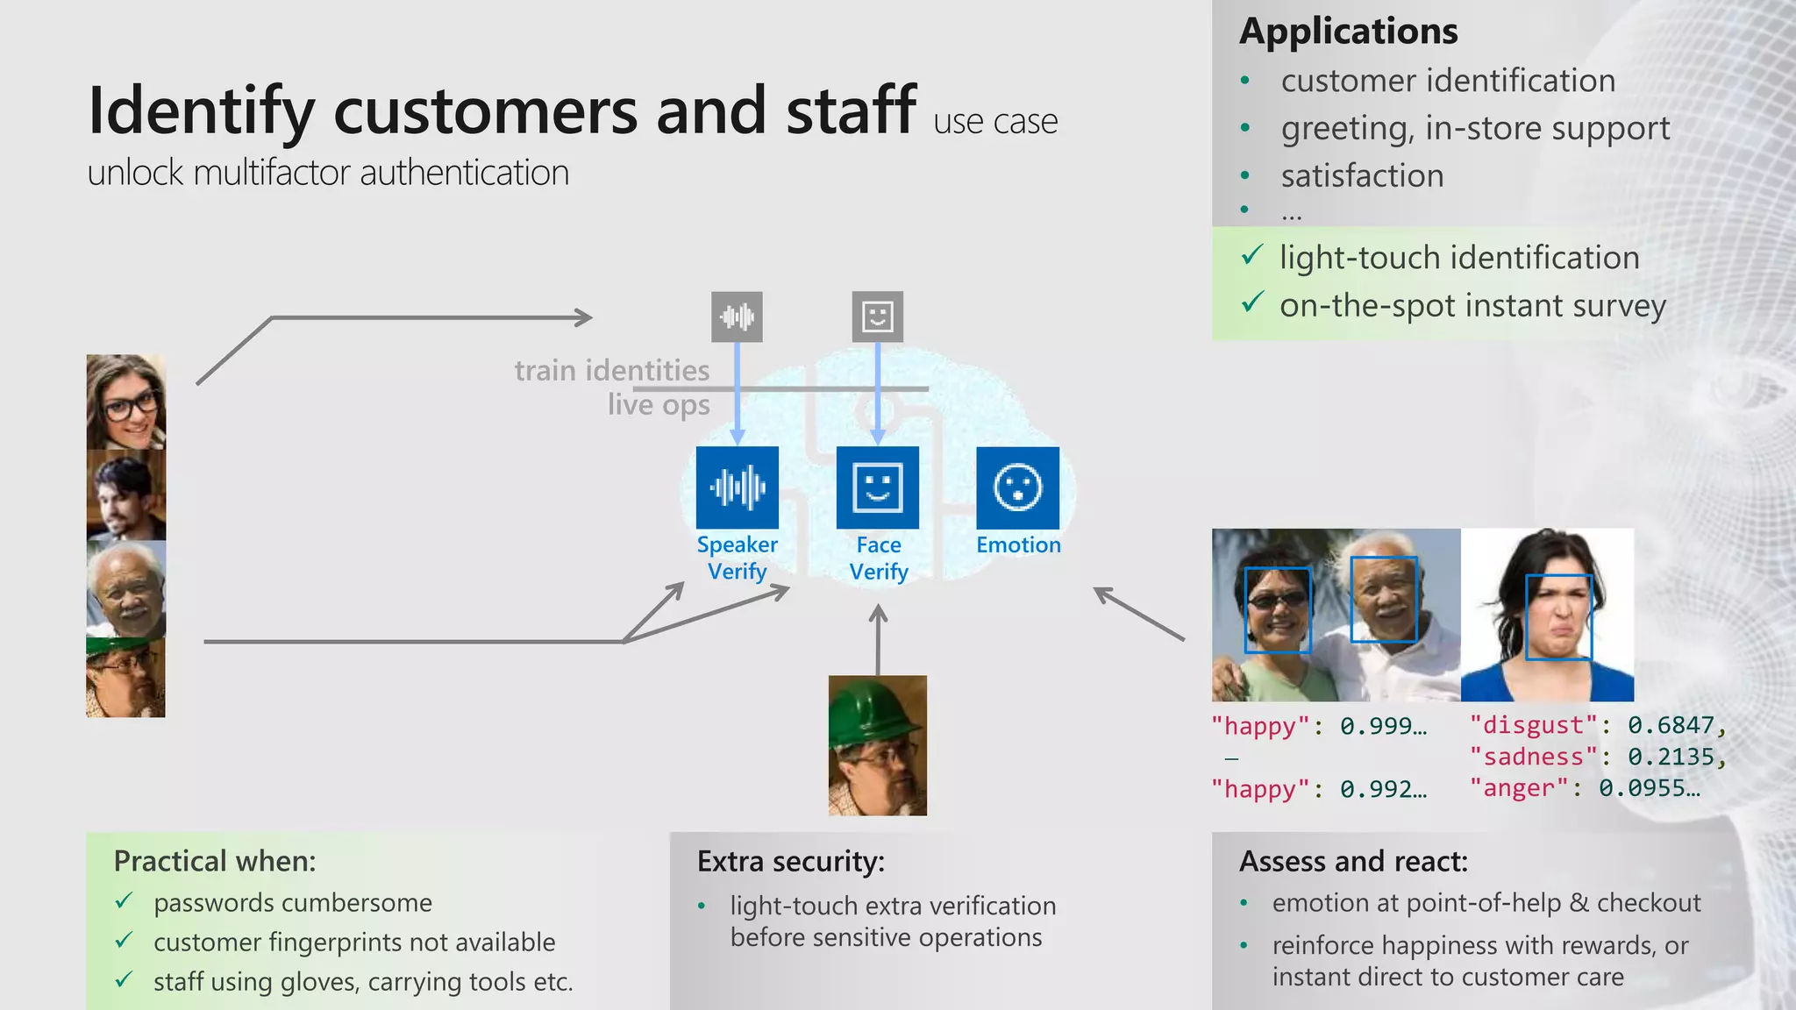Click the blue Speaker Verify icon
The width and height of the screenshot is (1796, 1010).
[x=737, y=487]
